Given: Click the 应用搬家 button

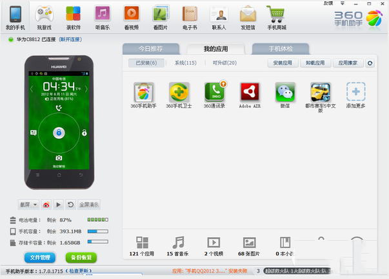Looking at the screenshot, I should coord(348,63).
